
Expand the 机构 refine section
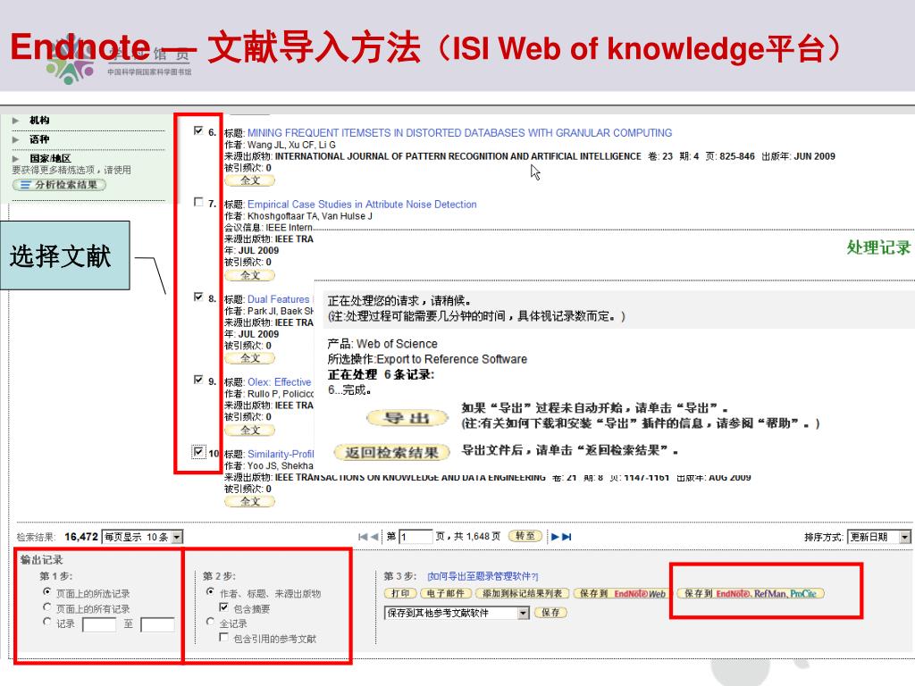tap(16, 121)
